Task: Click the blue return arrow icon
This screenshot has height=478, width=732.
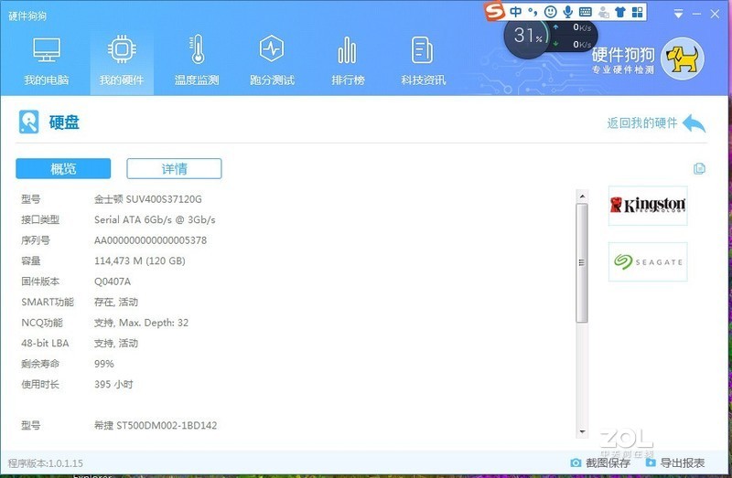Action: coord(694,123)
